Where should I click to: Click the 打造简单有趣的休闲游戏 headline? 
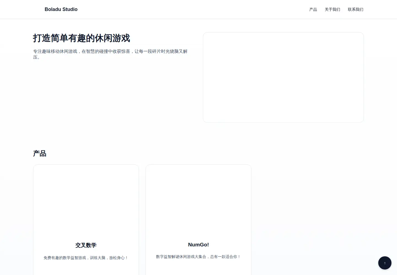click(x=82, y=38)
